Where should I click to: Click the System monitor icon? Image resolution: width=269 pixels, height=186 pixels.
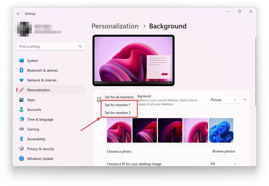pos(22,60)
